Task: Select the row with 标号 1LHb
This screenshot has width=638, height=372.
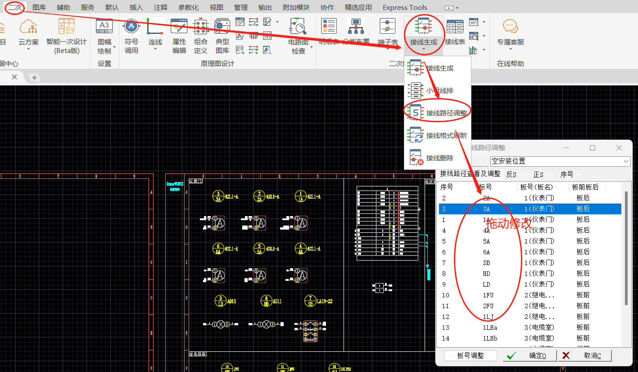Action: (530, 338)
